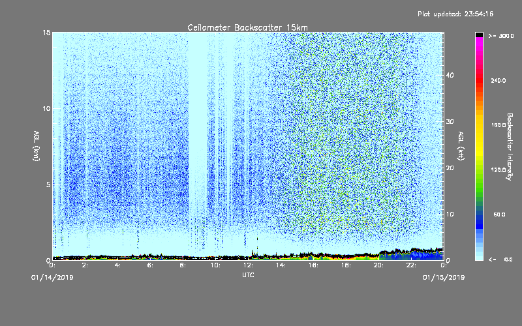The height and width of the screenshot is (326, 522).
Task: Click the '16:' hour tick on the time axis
Action: tap(313, 265)
